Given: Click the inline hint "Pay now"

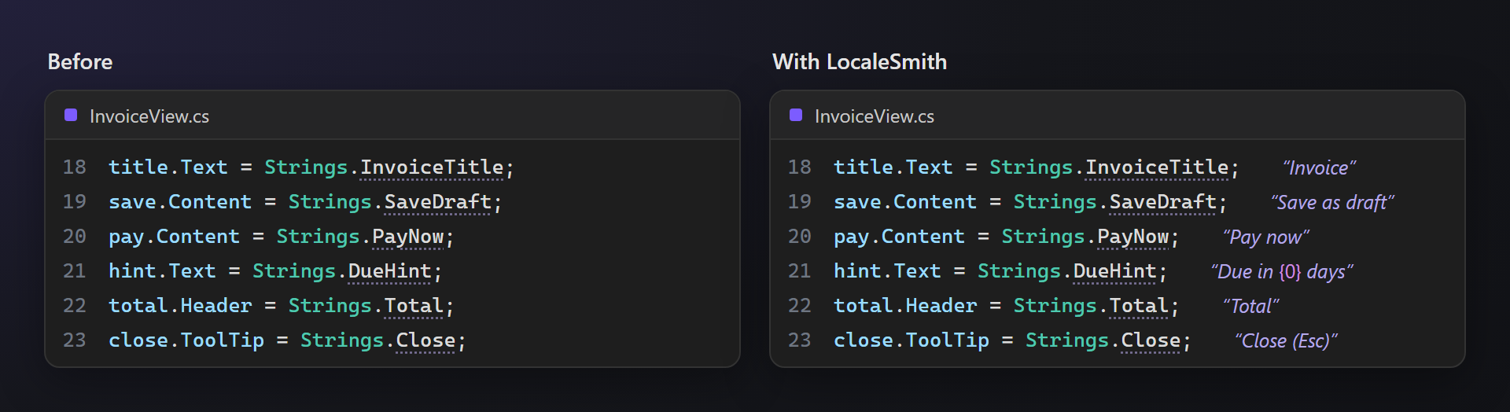Looking at the screenshot, I should pyautogui.click(x=1266, y=237).
